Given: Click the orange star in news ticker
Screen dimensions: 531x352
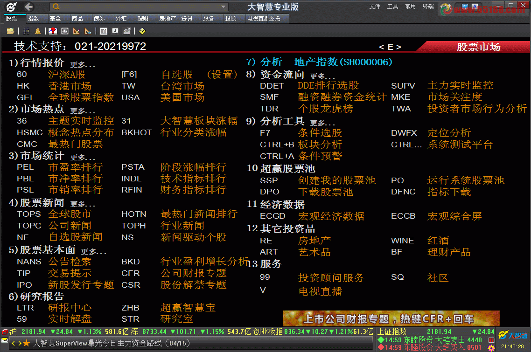Looking at the screenshot, I should (x=26, y=343).
